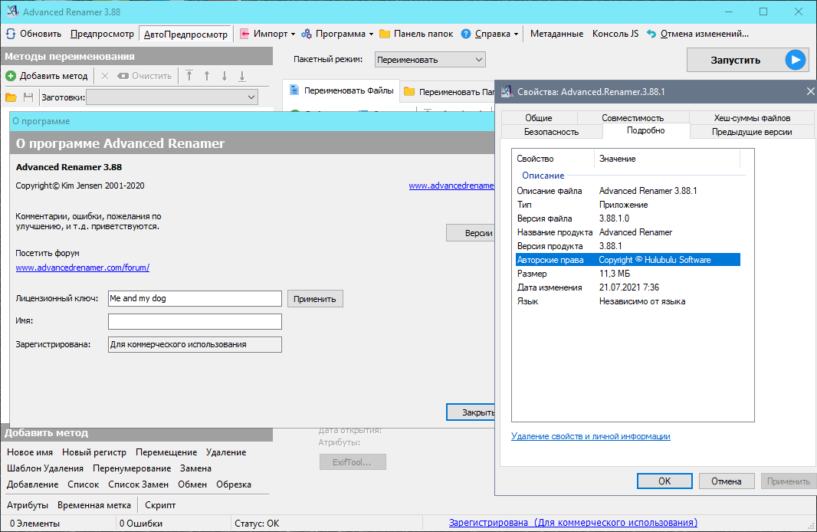Add the Новое имя method

coord(30,452)
